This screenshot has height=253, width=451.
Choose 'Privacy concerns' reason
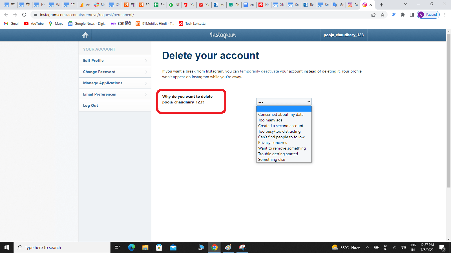pos(284,143)
